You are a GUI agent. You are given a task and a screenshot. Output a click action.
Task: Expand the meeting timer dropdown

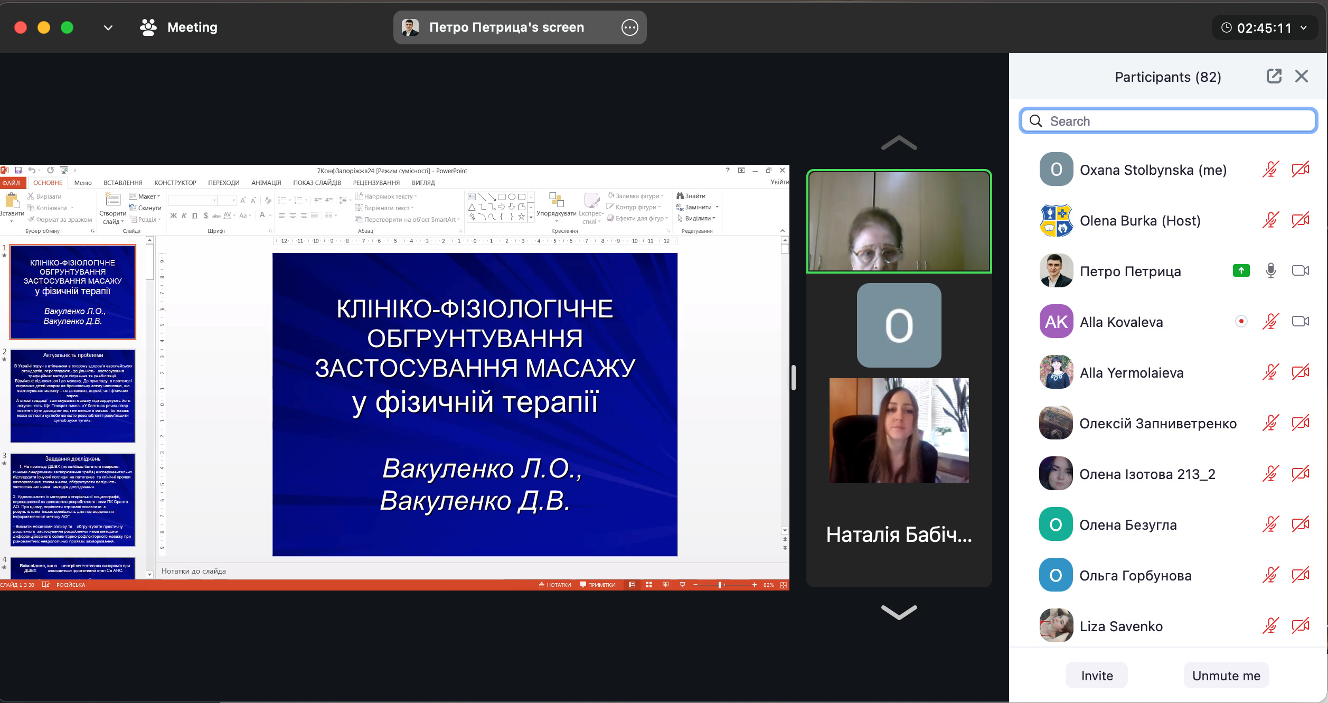(1304, 27)
